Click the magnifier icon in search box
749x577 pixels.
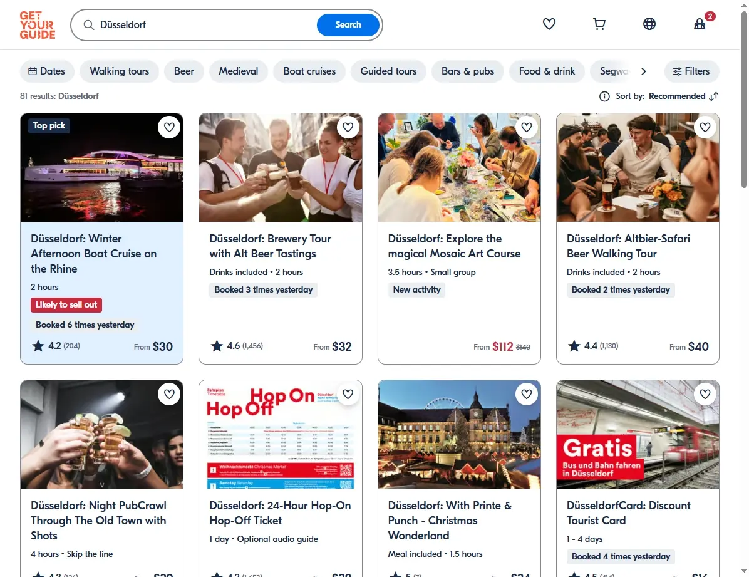89,25
